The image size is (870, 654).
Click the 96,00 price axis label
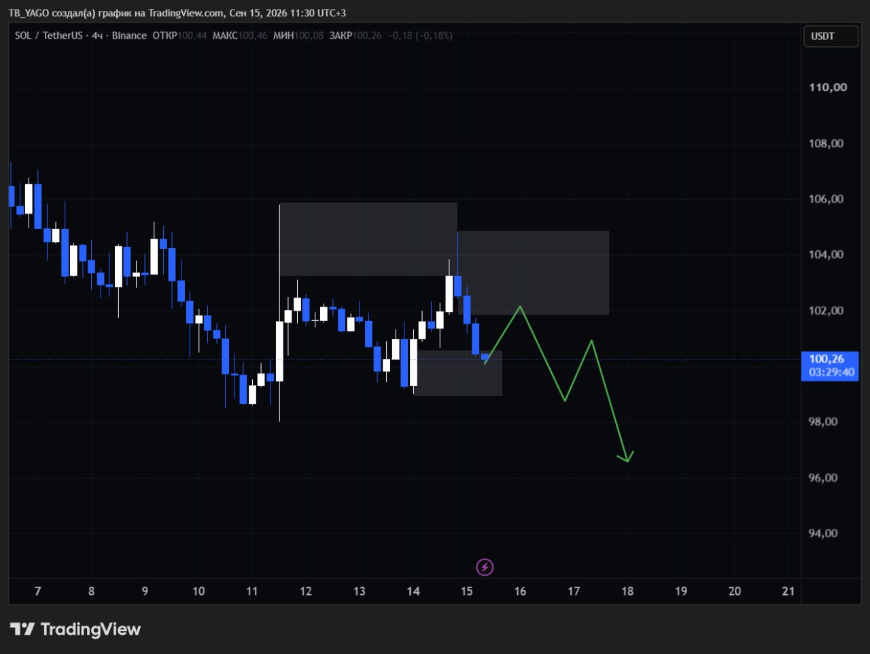point(823,478)
